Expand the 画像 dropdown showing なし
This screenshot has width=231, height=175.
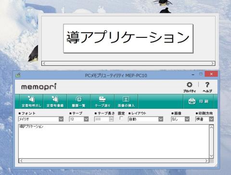pyautogui.click(x=187, y=119)
